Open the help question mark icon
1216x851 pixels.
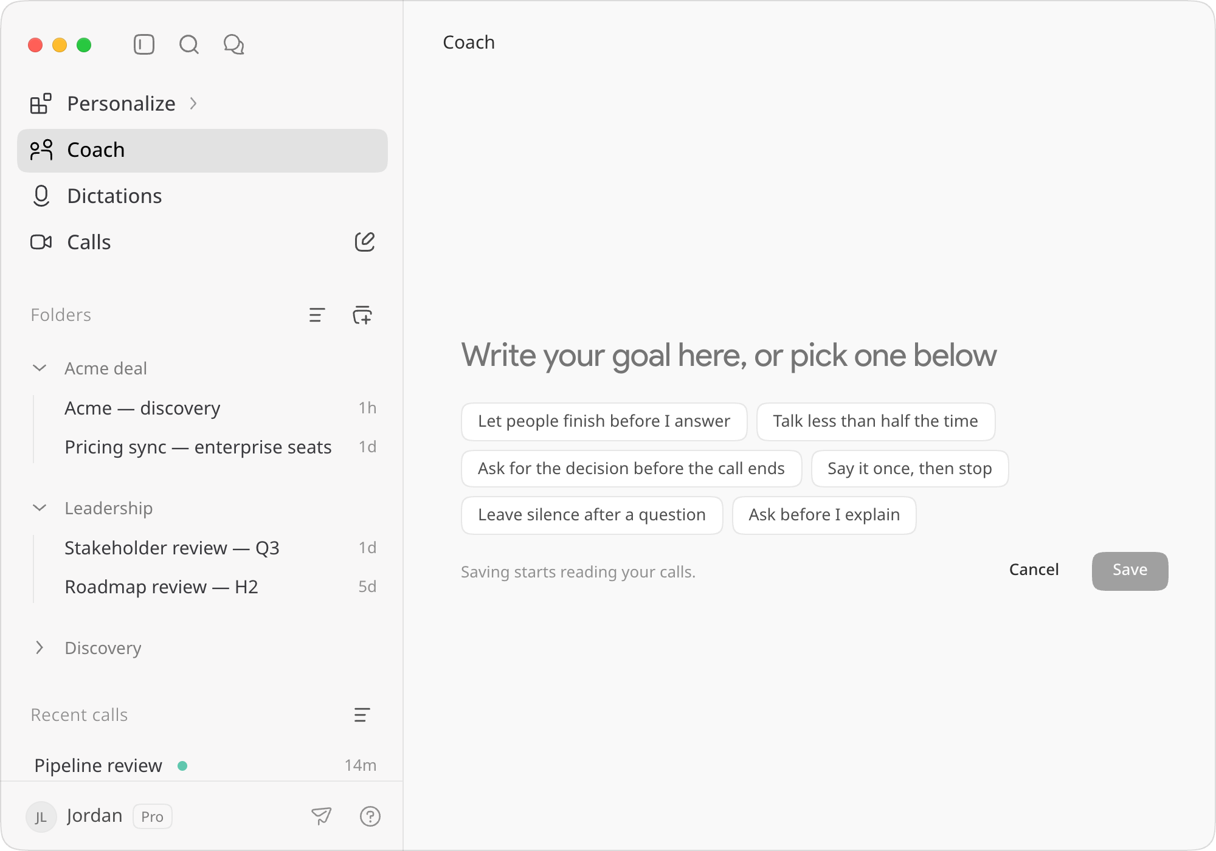tap(370, 816)
